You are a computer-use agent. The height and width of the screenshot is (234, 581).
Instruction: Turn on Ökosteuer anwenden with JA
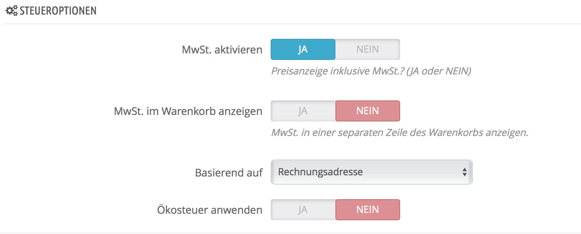click(303, 210)
